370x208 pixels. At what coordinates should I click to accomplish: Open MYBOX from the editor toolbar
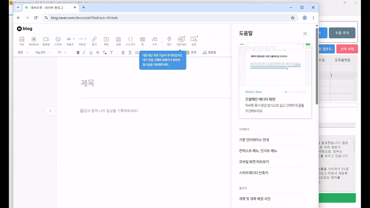(34, 41)
